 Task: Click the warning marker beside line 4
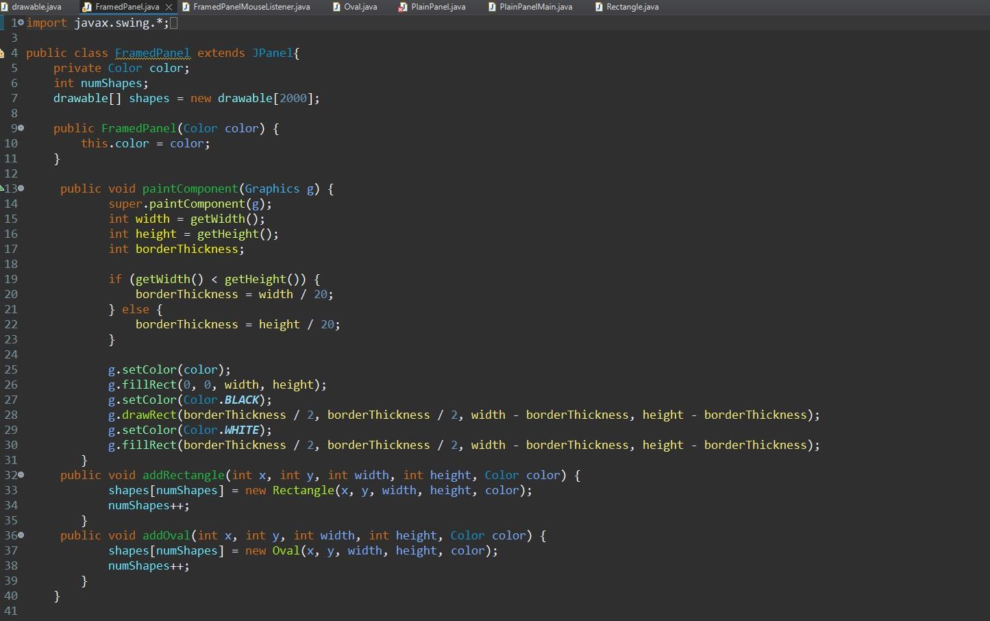coord(2,53)
